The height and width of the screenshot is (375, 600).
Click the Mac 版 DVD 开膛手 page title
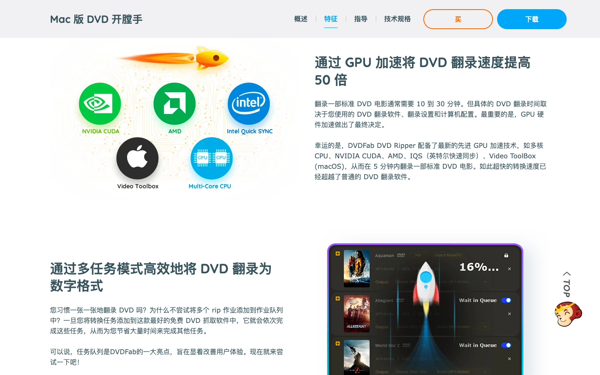tap(96, 19)
